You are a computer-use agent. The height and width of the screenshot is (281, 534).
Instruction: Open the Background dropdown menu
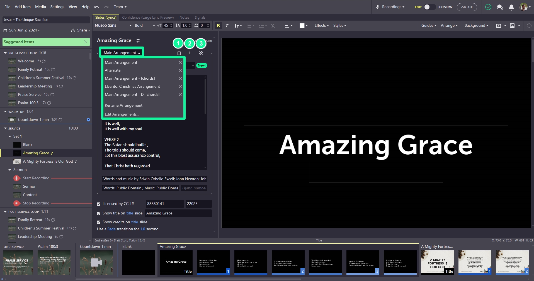point(476,26)
